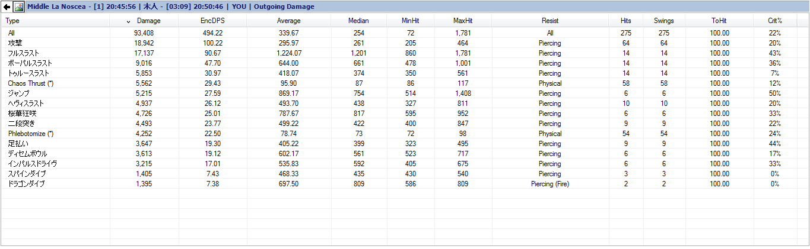This screenshot has height=249, width=810.
Task: Click the image snapshot icon
Action: [x=18, y=7]
